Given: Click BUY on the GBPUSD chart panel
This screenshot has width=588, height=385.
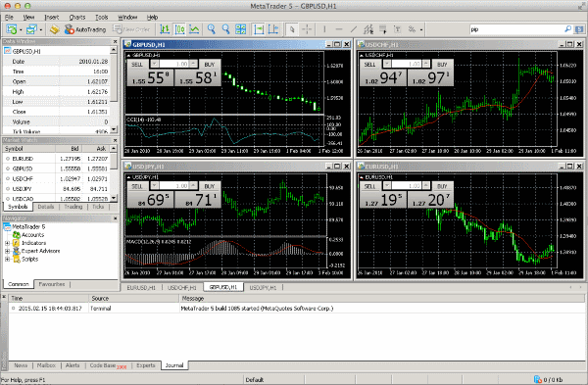Looking at the screenshot, I should pyautogui.click(x=210, y=65).
